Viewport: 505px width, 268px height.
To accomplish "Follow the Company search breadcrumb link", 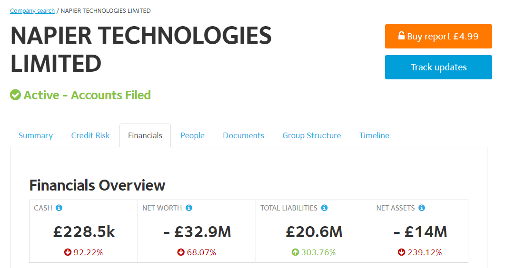I will (32, 10).
